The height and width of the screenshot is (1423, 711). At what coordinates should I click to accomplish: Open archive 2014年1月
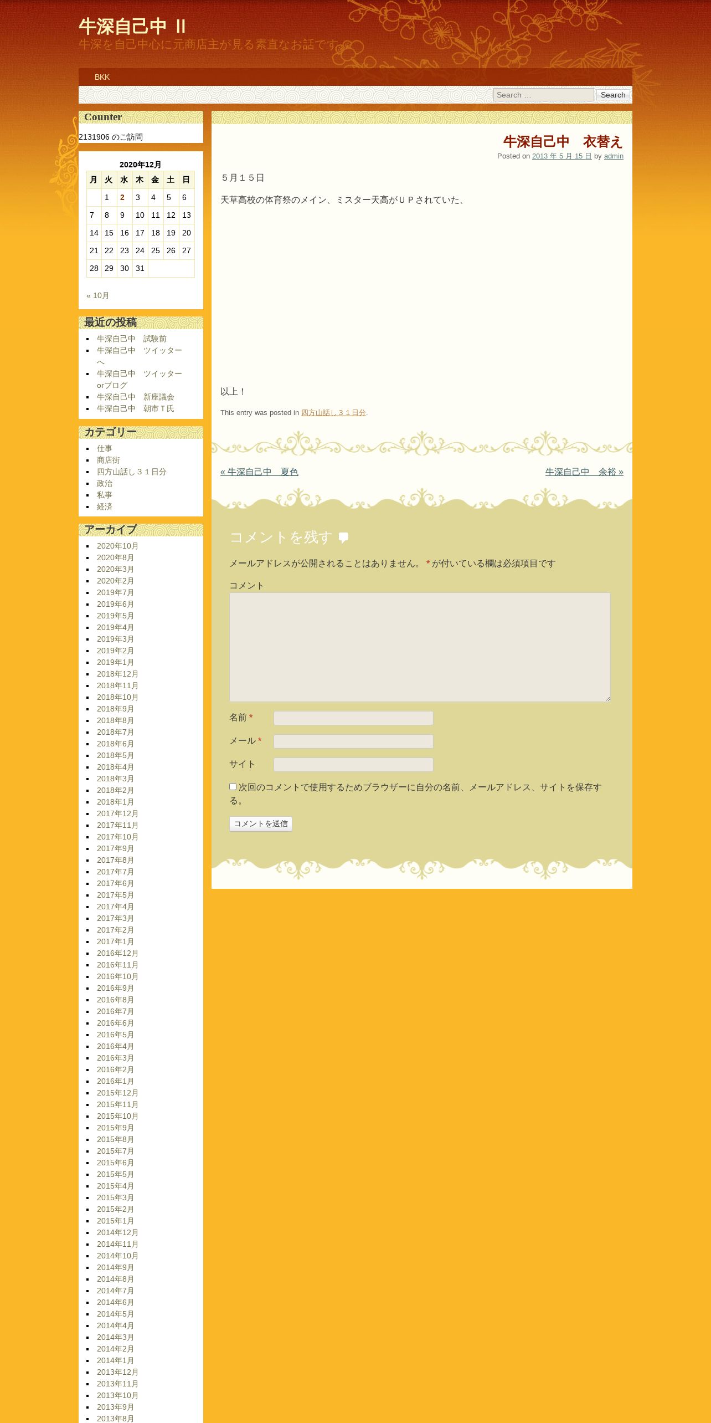click(116, 1360)
